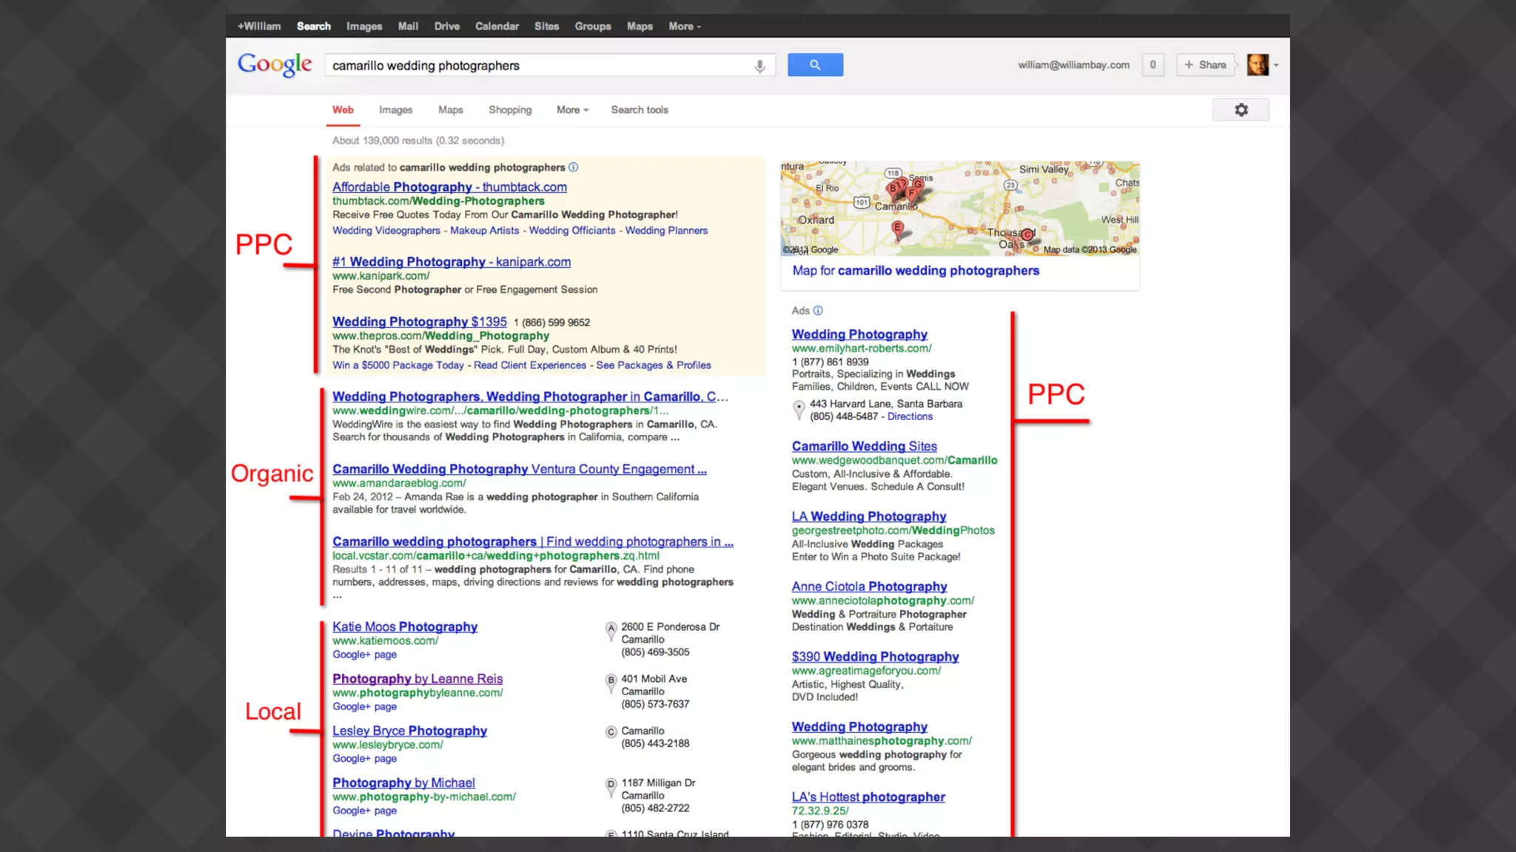The height and width of the screenshot is (852, 1516).
Task: Switch to the Images search tab
Action: [x=395, y=110]
